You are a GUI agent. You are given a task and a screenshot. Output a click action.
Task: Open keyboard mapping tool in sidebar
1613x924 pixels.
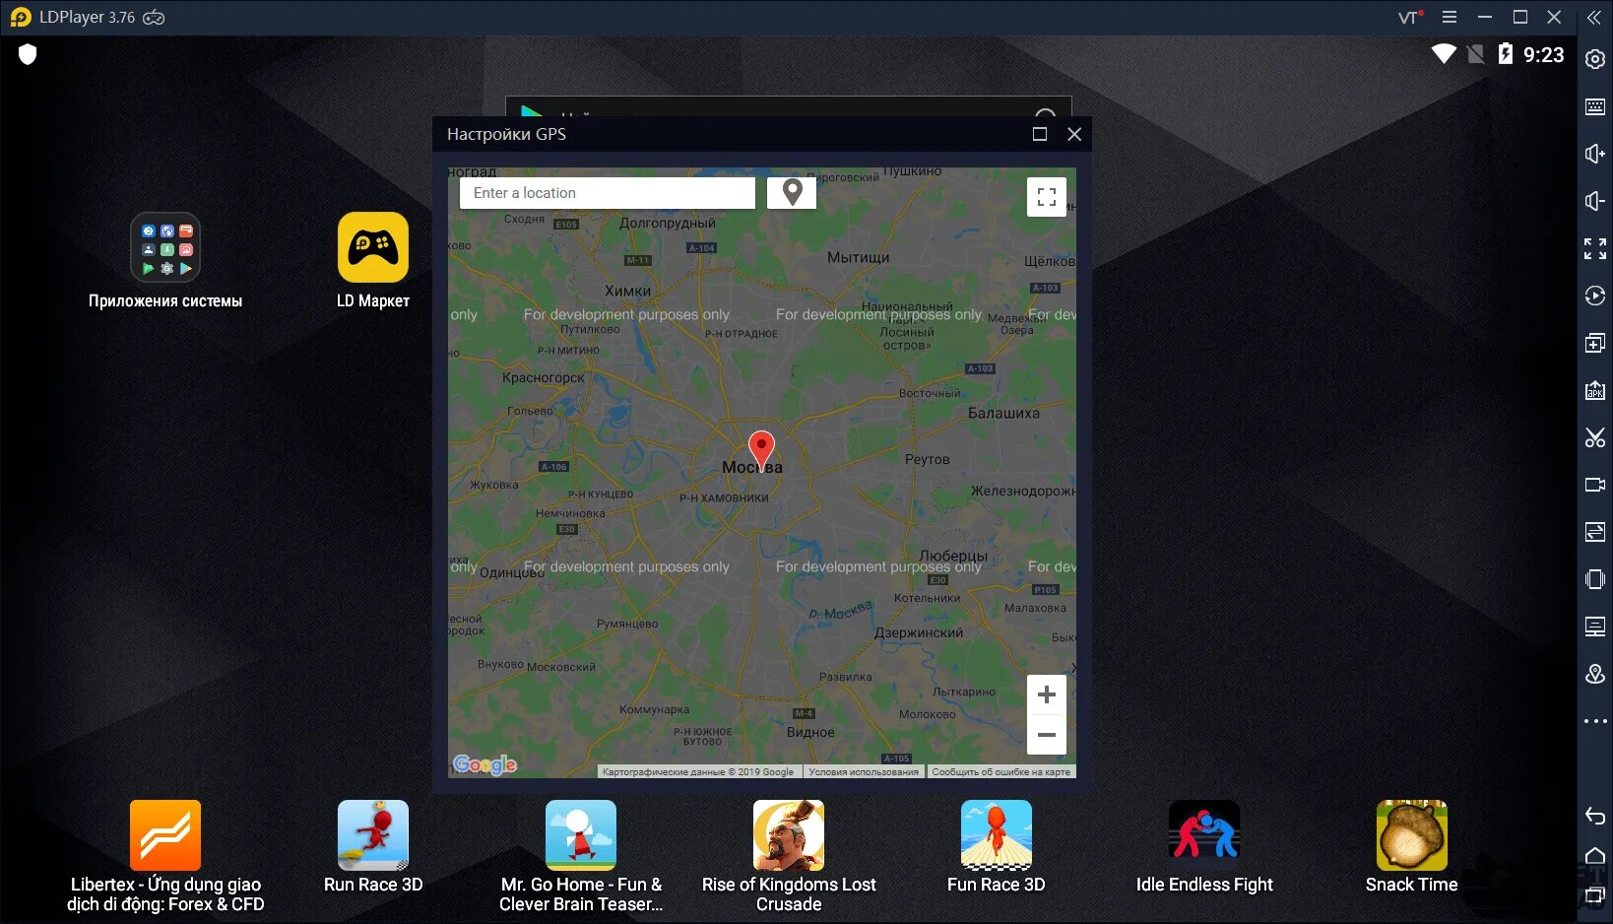[x=1595, y=106]
